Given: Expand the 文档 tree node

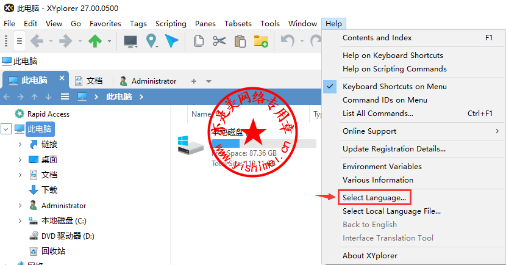Looking at the screenshot, I should click(20, 175).
